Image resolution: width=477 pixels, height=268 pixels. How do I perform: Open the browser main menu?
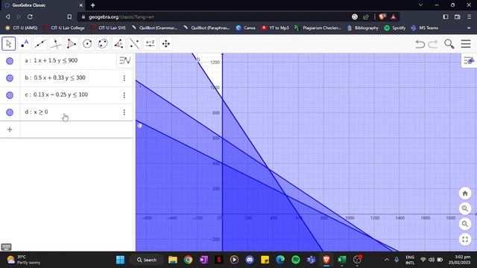tap(469, 16)
